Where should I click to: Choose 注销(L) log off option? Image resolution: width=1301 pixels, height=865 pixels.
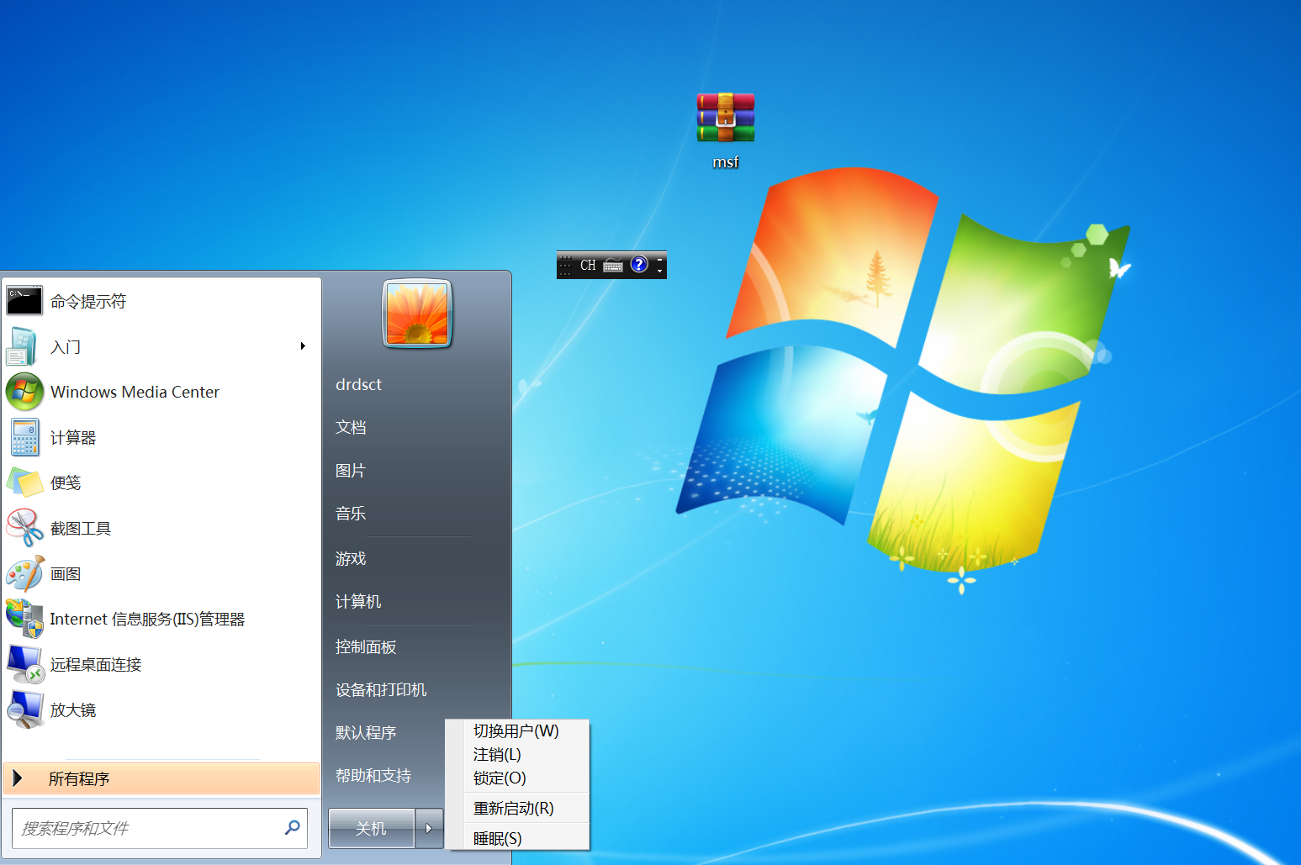click(x=497, y=755)
